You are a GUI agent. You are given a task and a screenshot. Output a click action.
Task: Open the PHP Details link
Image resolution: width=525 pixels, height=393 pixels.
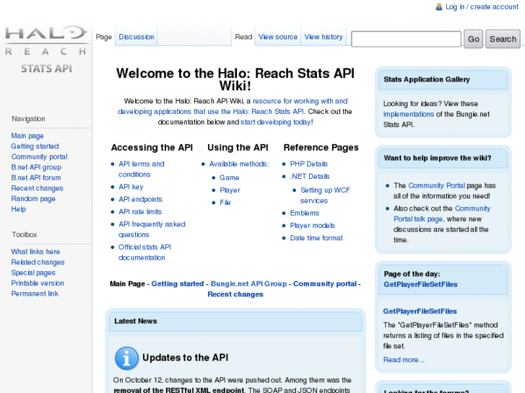click(308, 164)
